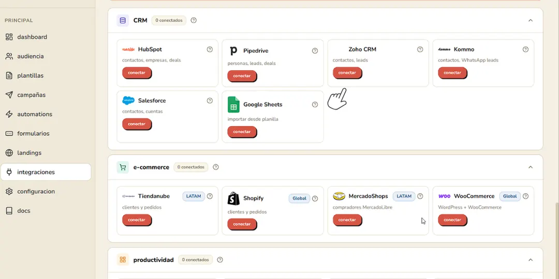
Task: Click e-commerce '0 conectados' badge
Action: (x=190, y=167)
